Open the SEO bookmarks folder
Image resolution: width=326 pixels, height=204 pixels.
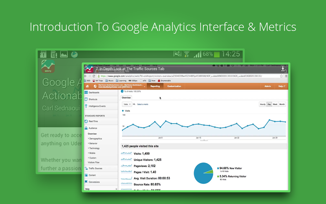pyautogui.click(x=87, y=80)
